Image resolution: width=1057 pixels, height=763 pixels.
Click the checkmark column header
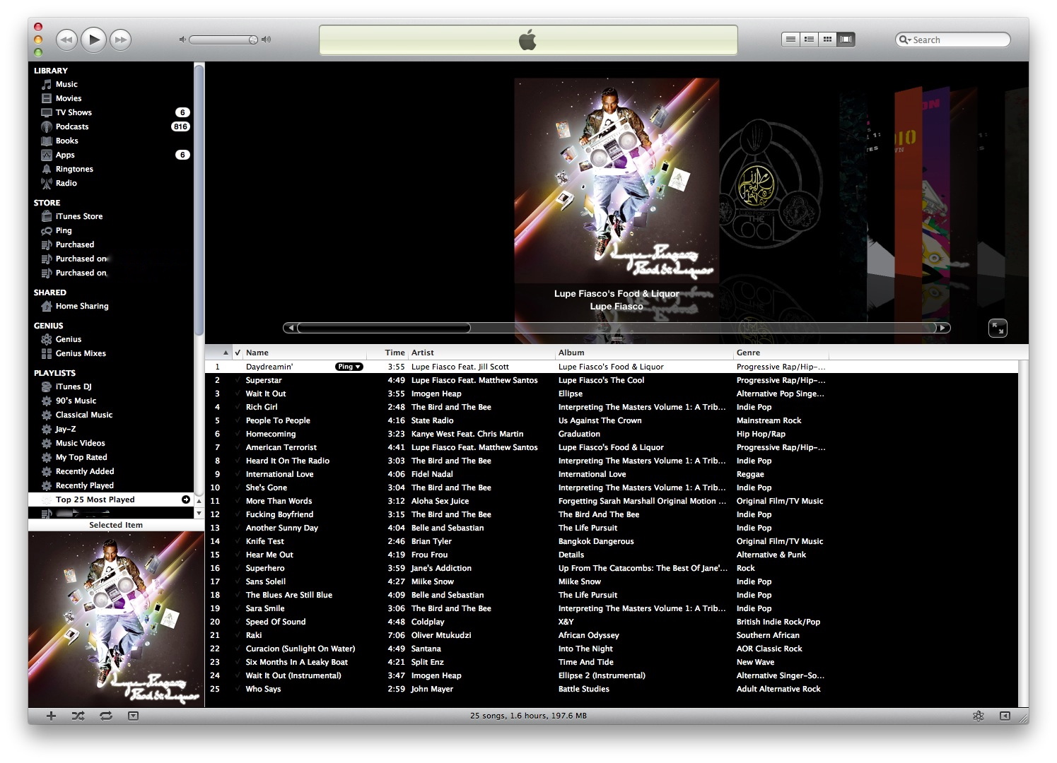pos(238,353)
